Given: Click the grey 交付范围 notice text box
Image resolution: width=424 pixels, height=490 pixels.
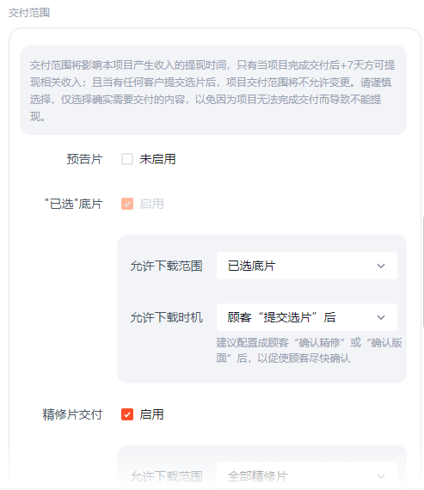Looking at the screenshot, I should [x=213, y=90].
